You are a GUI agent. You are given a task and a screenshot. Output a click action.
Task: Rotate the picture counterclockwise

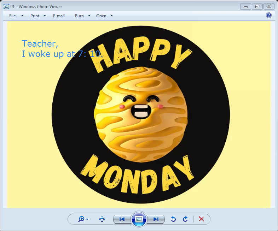click(173, 219)
